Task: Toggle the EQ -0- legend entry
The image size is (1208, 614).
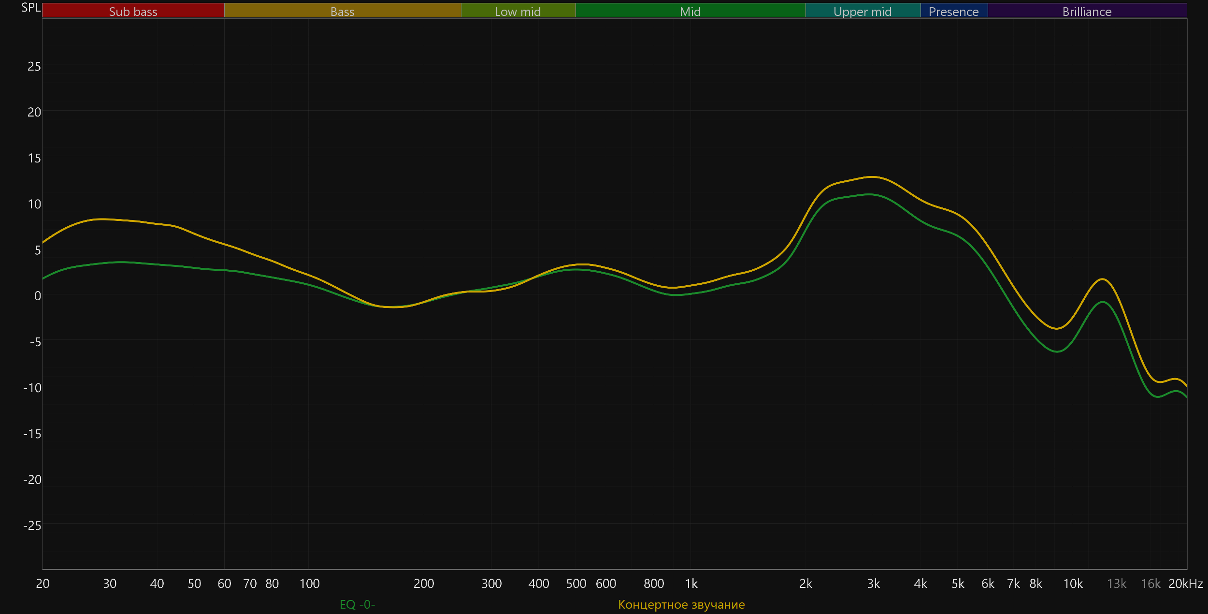Action: point(357,604)
